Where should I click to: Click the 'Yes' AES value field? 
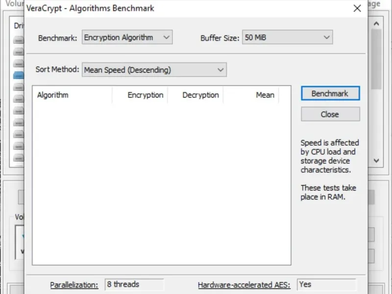coord(326,285)
